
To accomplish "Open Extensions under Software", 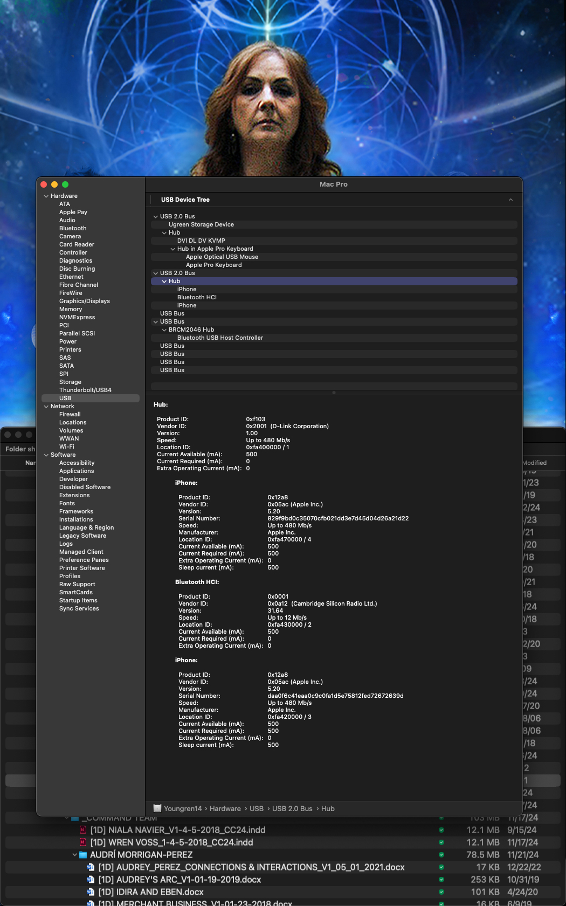I will 74,495.
